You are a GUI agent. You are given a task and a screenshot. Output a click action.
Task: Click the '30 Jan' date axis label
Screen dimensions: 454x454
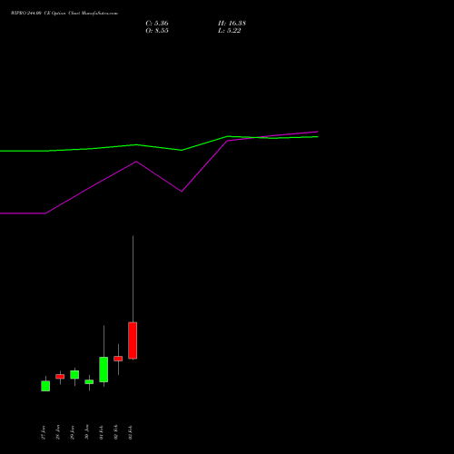pos(86,432)
